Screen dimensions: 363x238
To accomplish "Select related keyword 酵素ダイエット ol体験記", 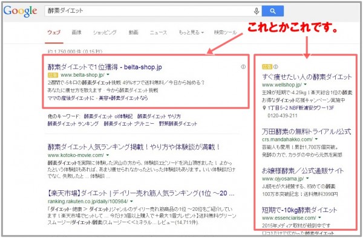I will pos(108,116).
